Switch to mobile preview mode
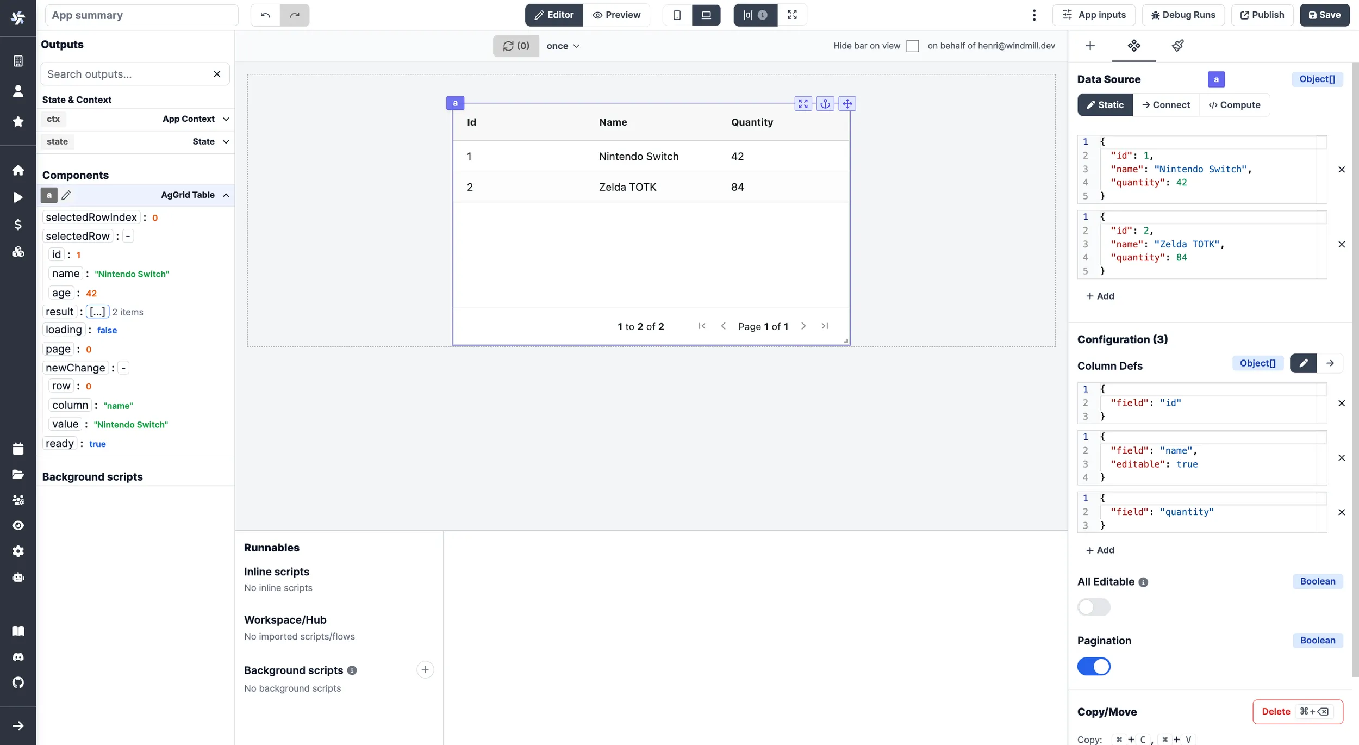This screenshot has height=745, width=1359. click(x=676, y=15)
